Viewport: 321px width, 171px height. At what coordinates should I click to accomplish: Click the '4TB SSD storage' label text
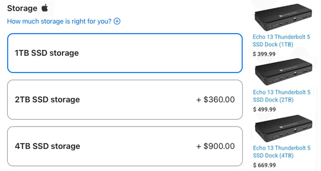pyautogui.click(x=48, y=146)
